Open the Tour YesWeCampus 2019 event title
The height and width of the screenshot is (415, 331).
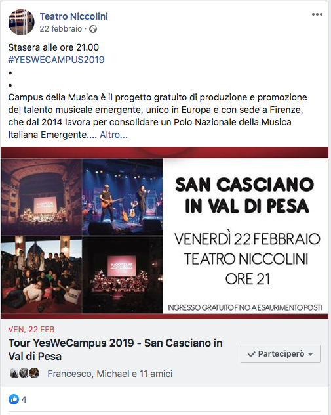click(x=115, y=349)
